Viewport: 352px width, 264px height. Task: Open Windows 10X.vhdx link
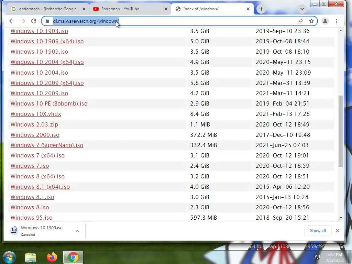(x=36, y=114)
